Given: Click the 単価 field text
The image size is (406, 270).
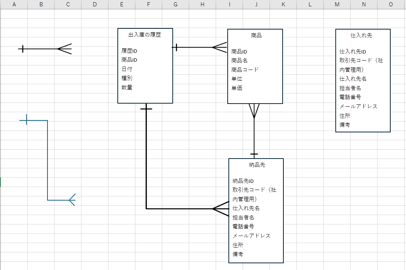Looking at the screenshot, I should (237, 88).
